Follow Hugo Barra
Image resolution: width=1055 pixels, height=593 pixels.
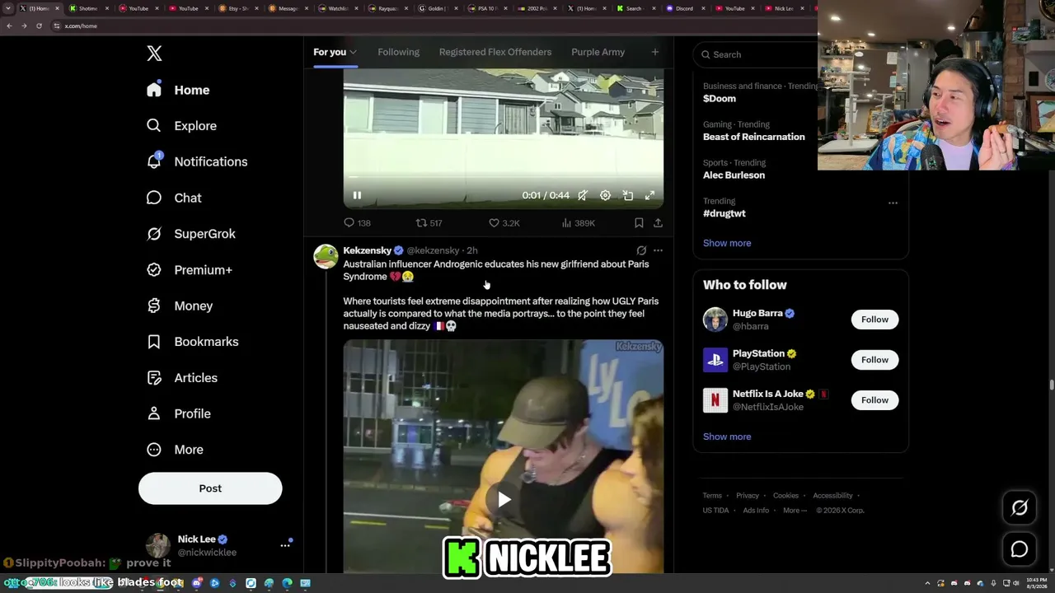click(x=874, y=320)
